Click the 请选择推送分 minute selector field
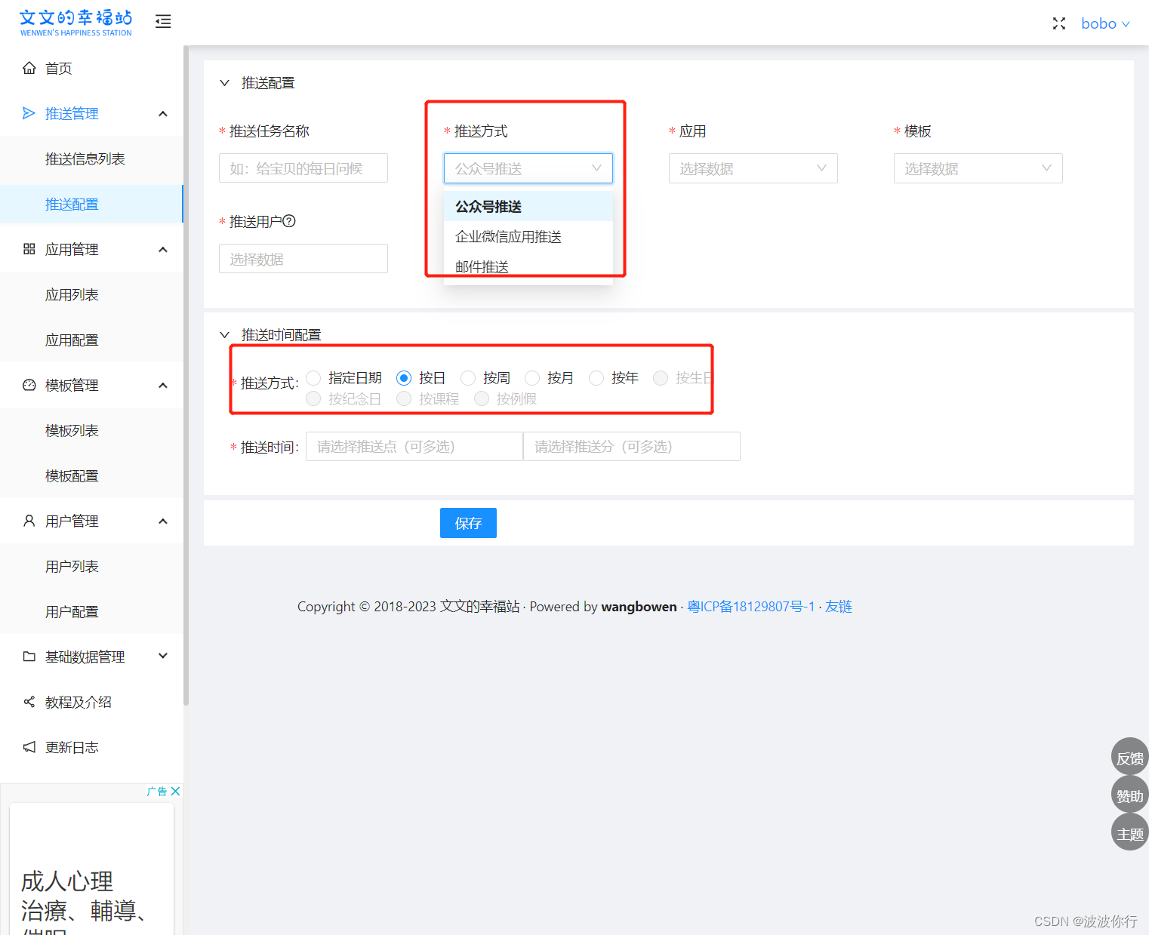The image size is (1149, 935). pos(632,446)
